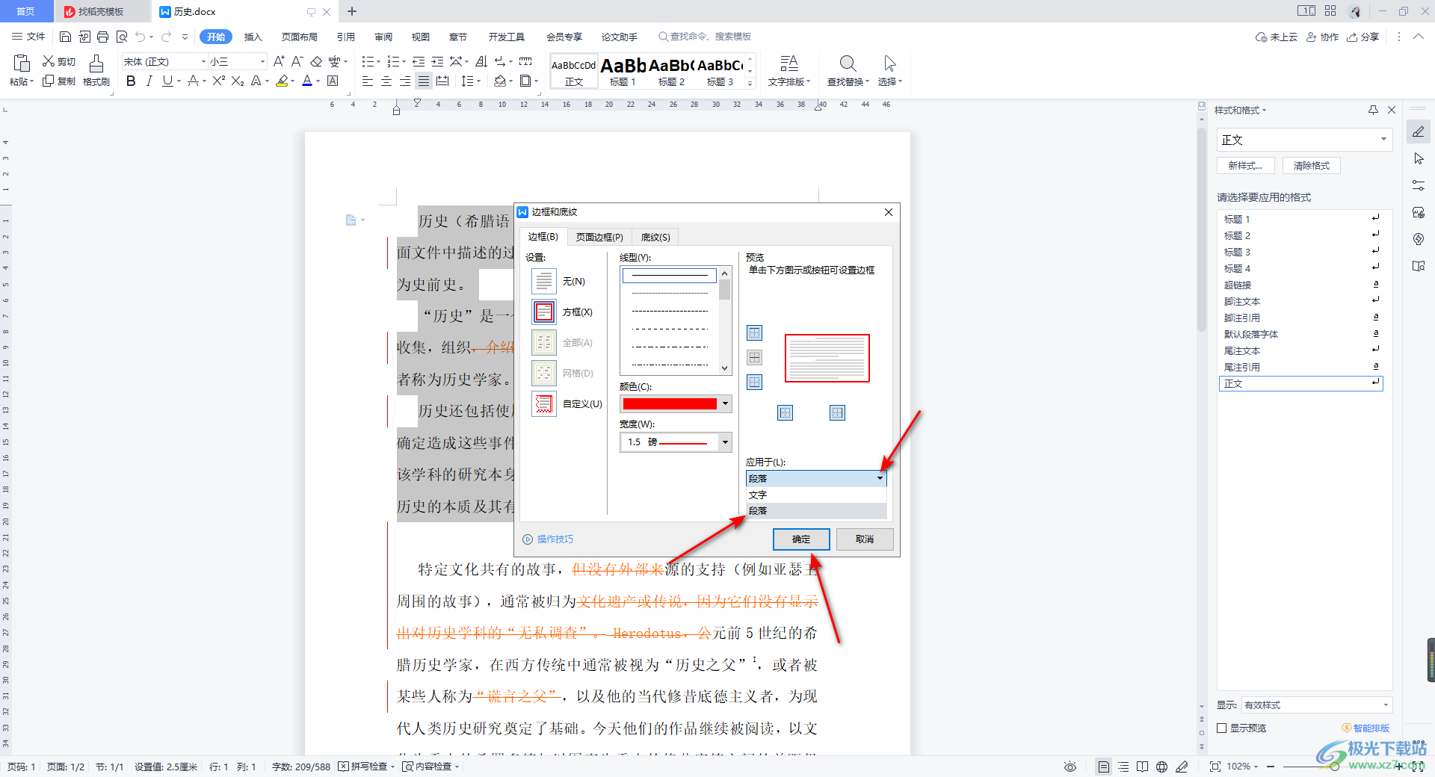The width and height of the screenshot is (1435, 777).
Task: Click the save document icon
Action: [66, 37]
